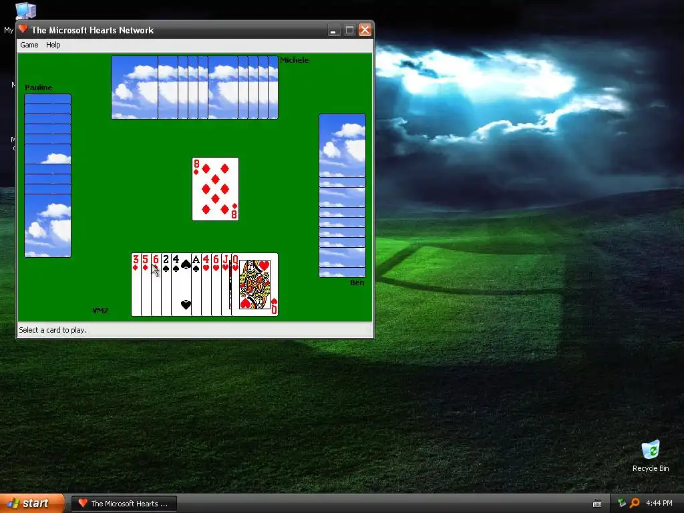This screenshot has width=684, height=513.
Task: Click the 4:44 PM system clock
Action: [659, 503]
